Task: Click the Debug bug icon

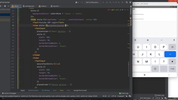Action: pos(107,2)
